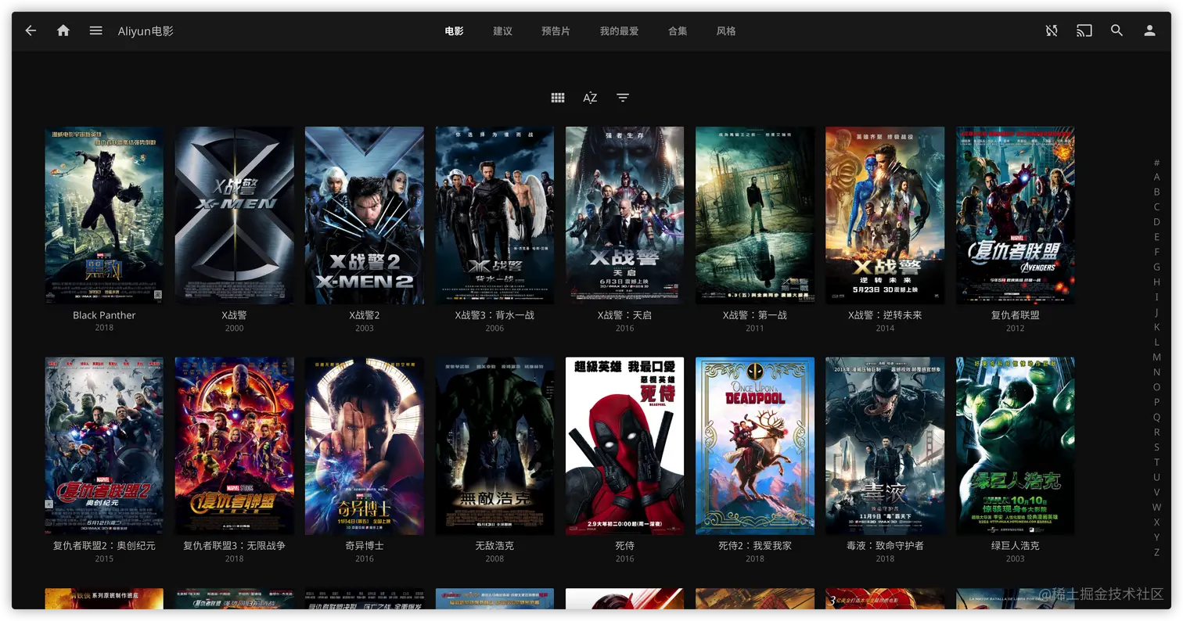Open the search magnifier icon
This screenshot has height=621, width=1183.
click(x=1116, y=31)
